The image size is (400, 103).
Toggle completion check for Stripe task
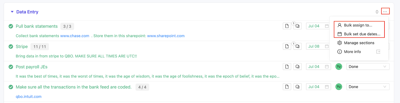coord(11,47)
